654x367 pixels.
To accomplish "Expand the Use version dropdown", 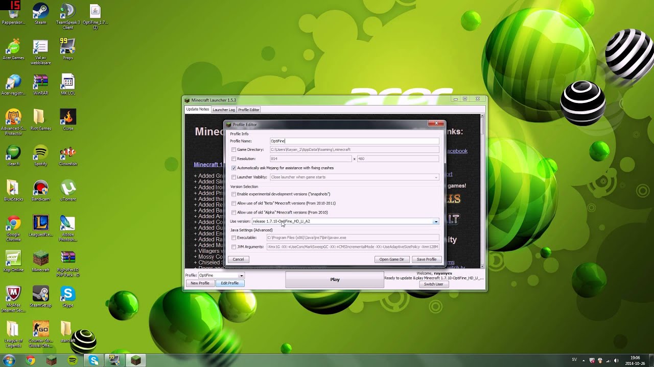I will coord(436,222).
